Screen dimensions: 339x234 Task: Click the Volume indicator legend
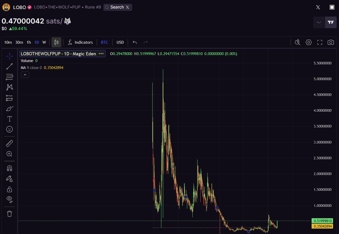coord(27,61)
